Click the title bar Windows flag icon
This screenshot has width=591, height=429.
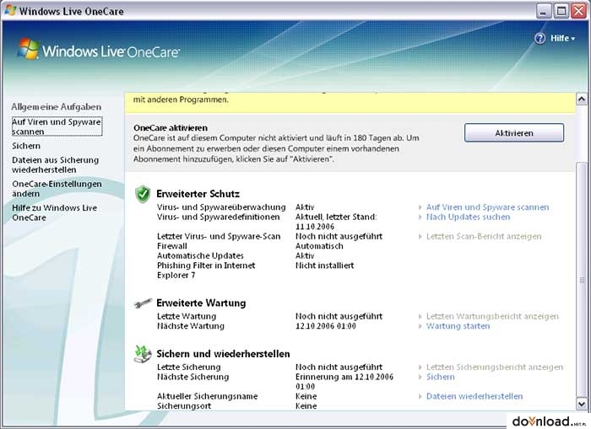[10, 11]
